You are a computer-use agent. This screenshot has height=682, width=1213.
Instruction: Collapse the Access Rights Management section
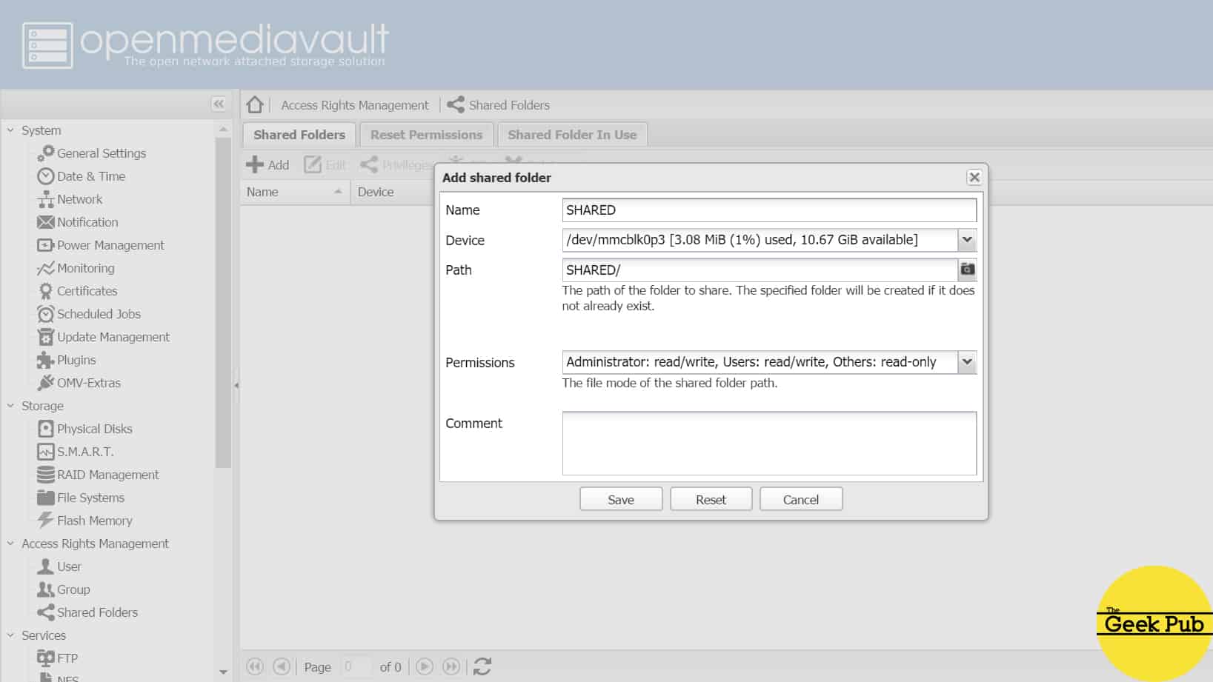(x=10, y=544)
